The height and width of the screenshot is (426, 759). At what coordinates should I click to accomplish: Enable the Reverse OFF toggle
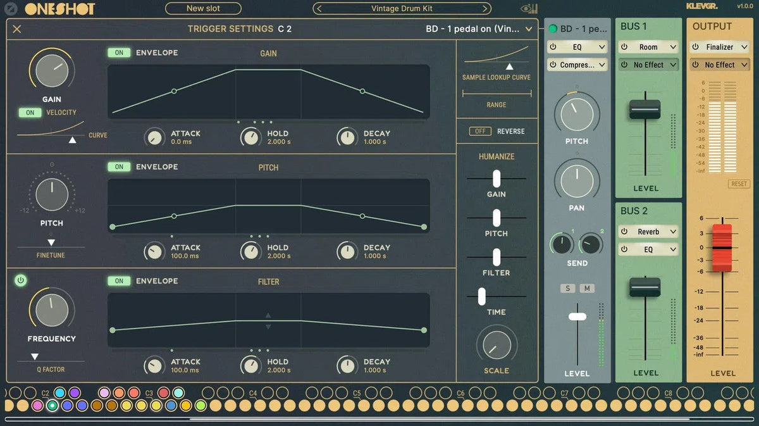pyautogui.click(x=480, y=131)
